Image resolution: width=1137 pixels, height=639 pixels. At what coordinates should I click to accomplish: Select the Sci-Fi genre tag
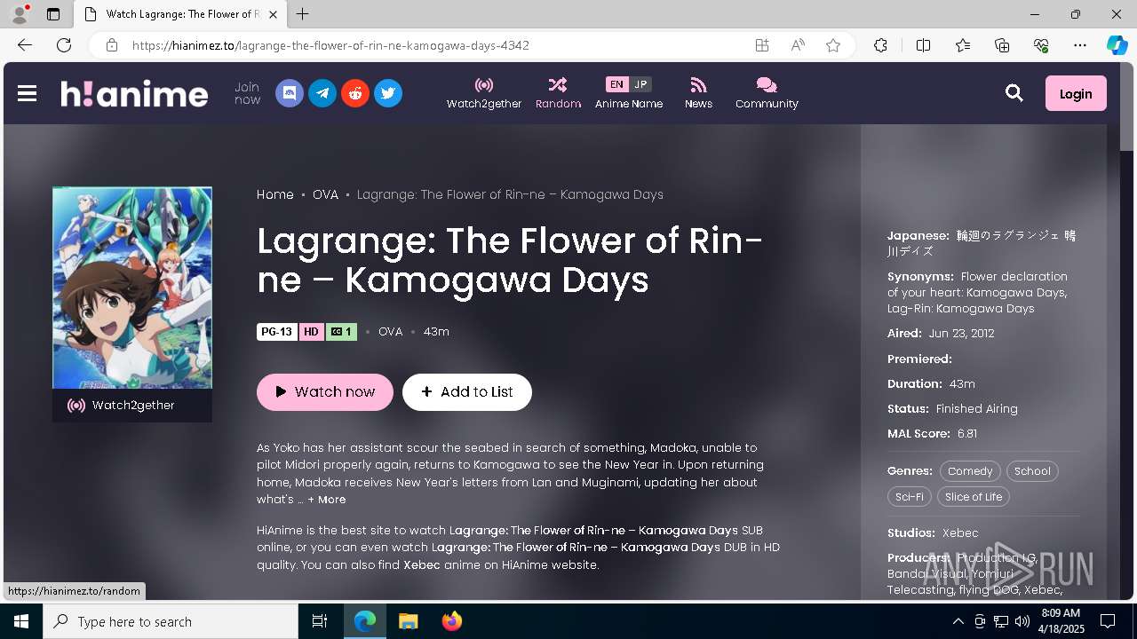pyautogui.click(x=910, y=497)
